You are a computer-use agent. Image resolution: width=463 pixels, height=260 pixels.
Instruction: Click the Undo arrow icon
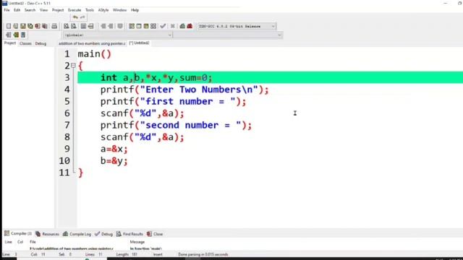click(x=75, y=17)
